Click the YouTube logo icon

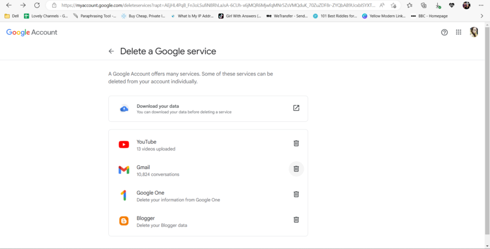coord(124,145)
